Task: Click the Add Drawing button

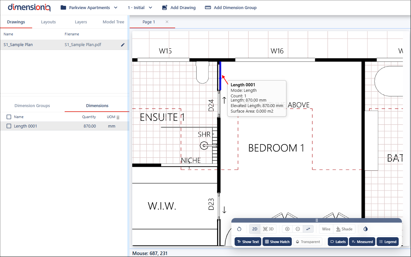Action: [179, 7]
